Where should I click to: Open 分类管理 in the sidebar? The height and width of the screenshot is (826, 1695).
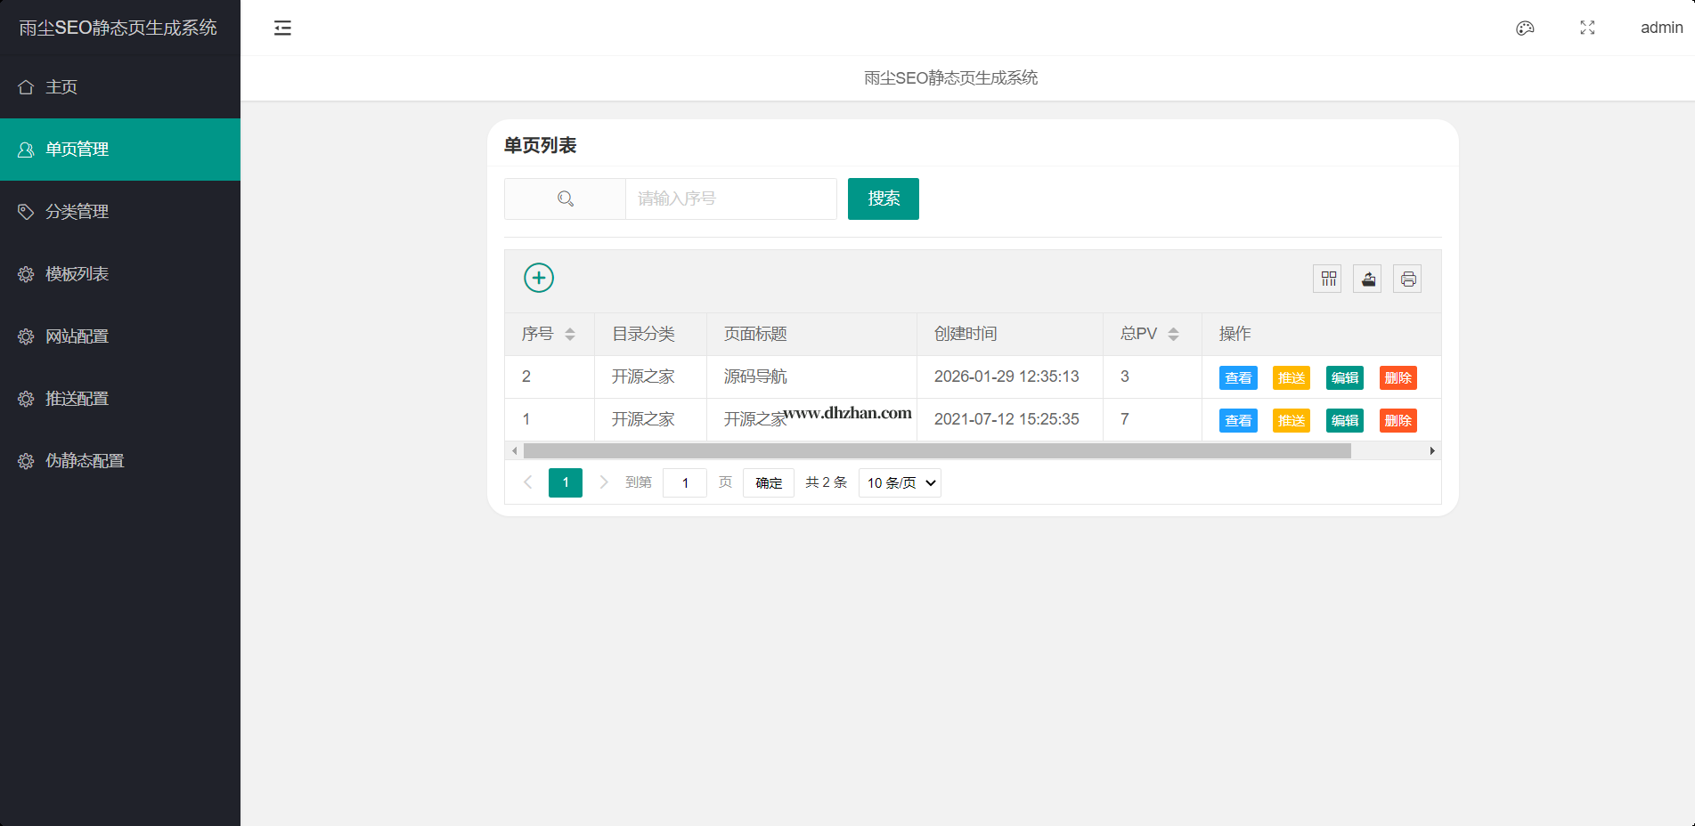pos(77,212)
